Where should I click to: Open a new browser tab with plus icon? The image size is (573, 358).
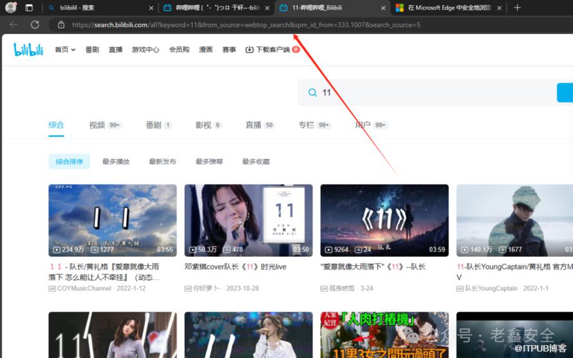tap(517, 8)
